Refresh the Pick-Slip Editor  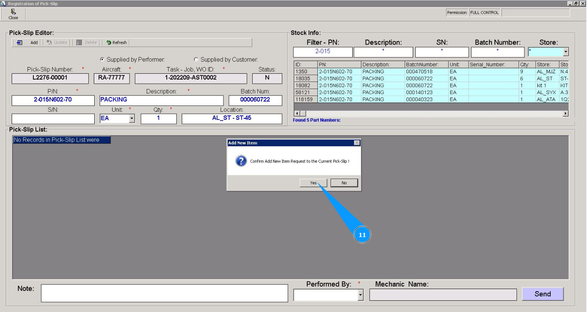[116, 42]
